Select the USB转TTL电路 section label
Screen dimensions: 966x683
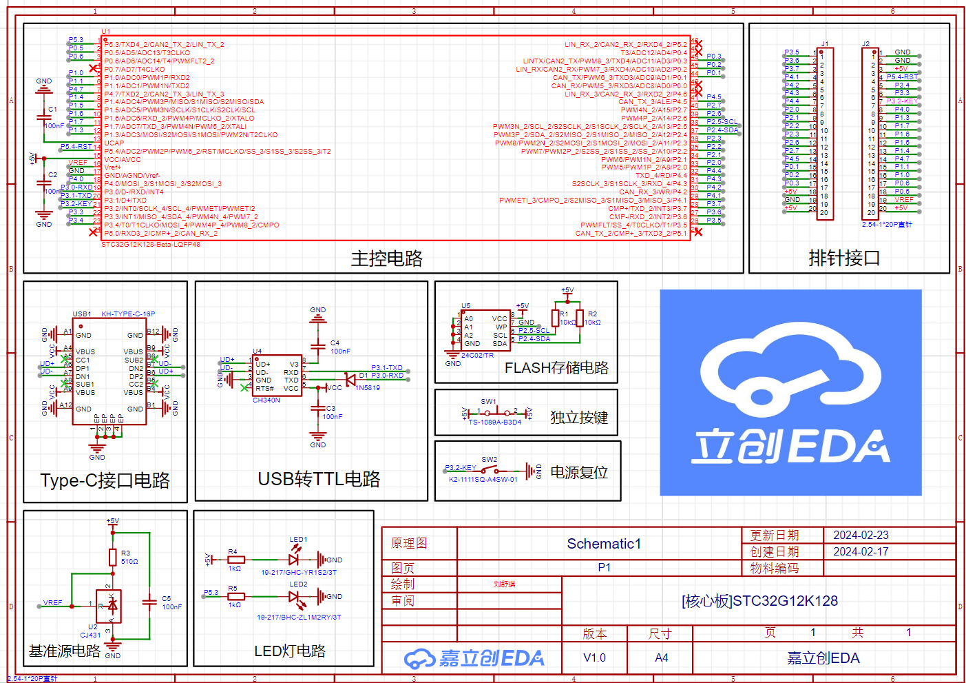[319, 479]
